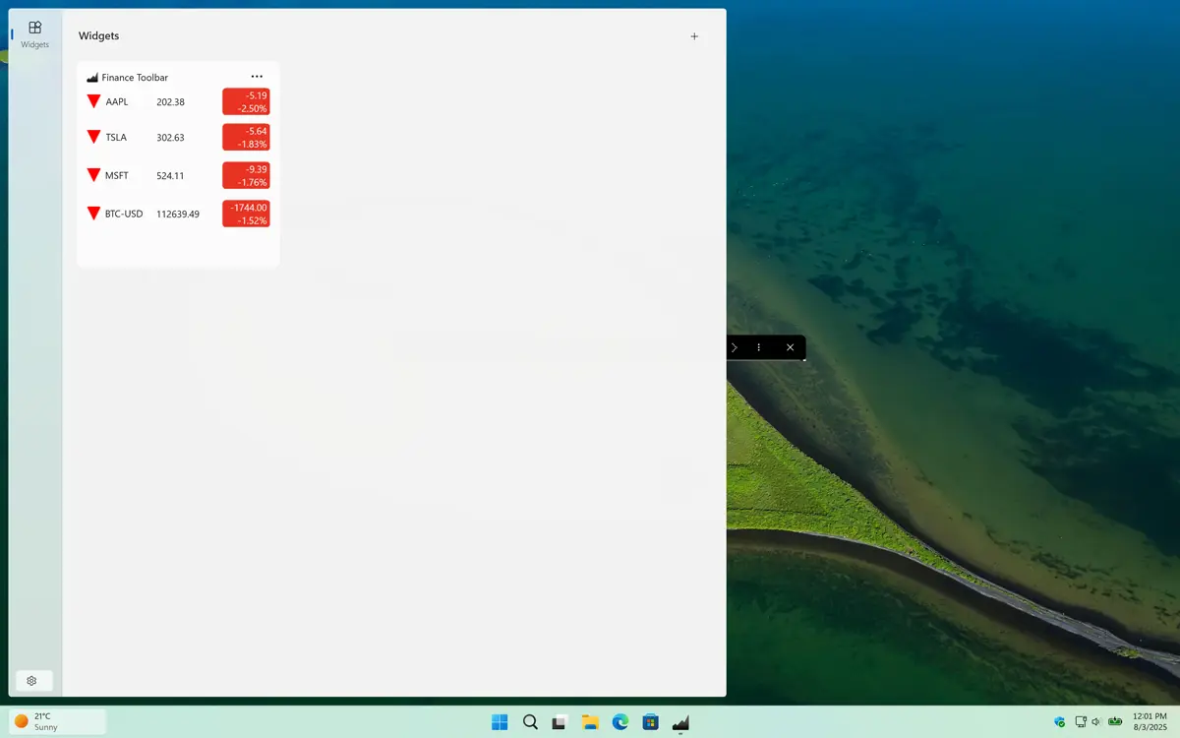Viewport: 1180px width, 738px height.
Task: Launch File Explorer from the taskbar
Action: (x=590, y=722)
